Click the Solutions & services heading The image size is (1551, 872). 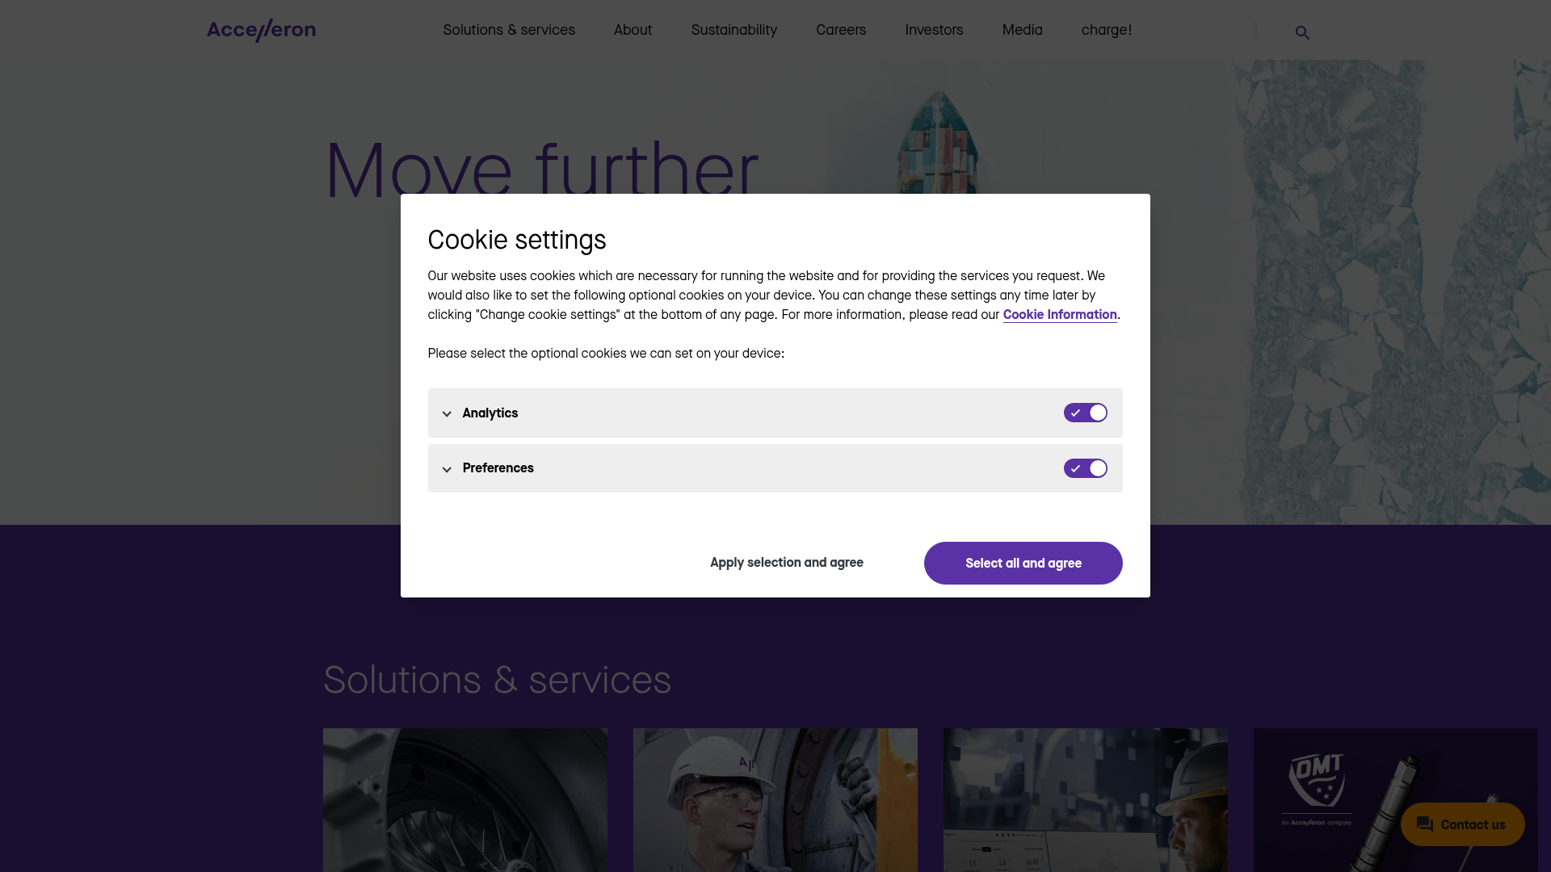[497, 680]
